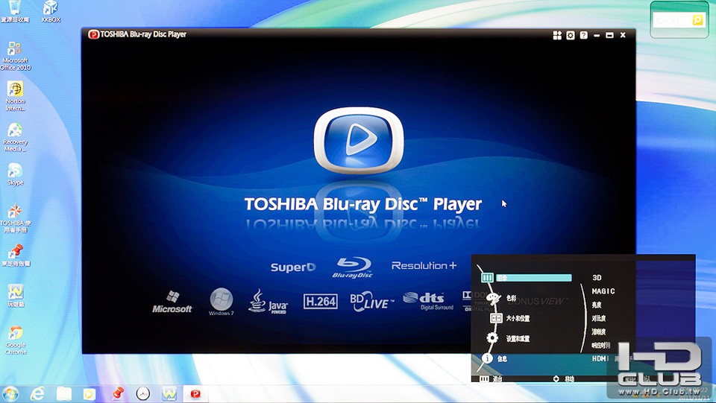Click into the Bing search gadget field

coord(673,20)
